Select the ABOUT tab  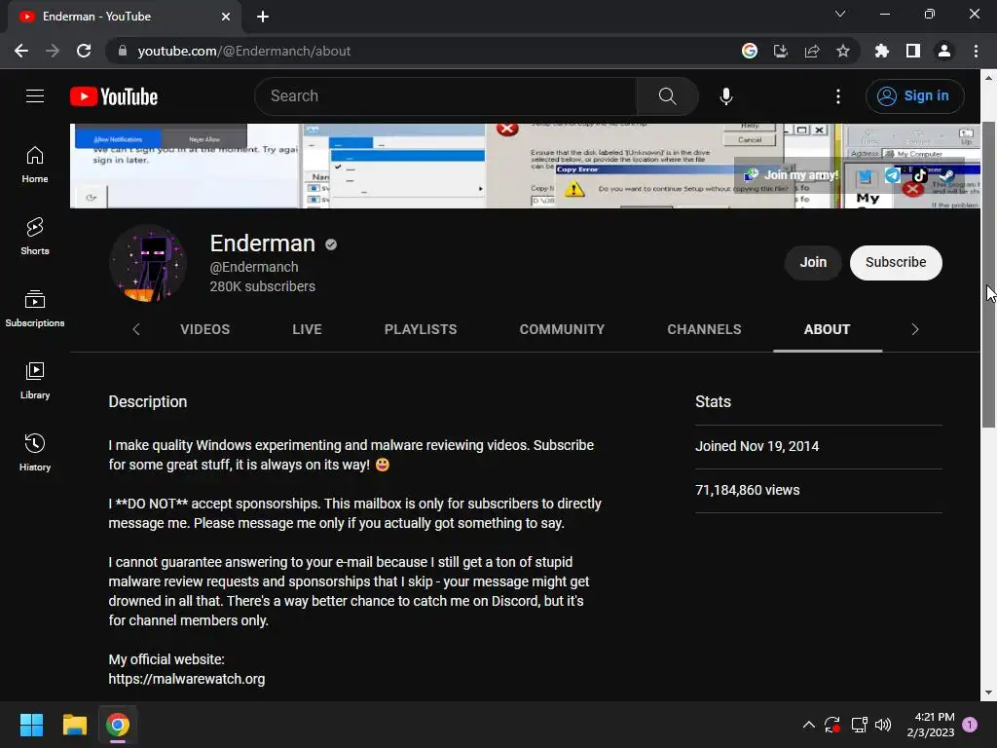click(x=828, y=329)
